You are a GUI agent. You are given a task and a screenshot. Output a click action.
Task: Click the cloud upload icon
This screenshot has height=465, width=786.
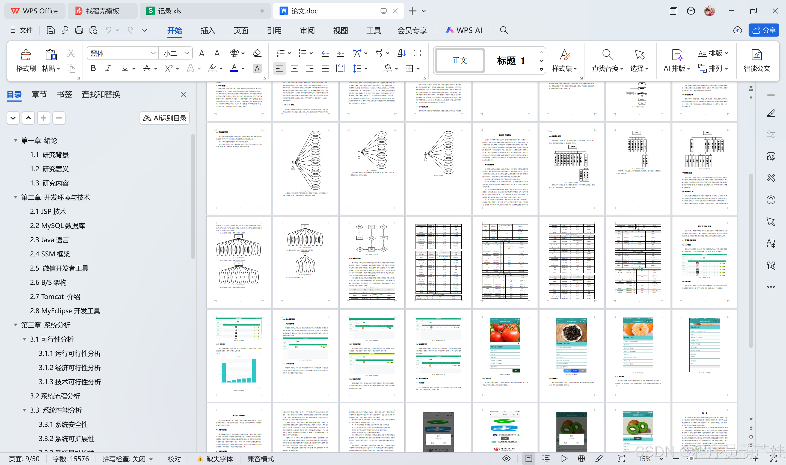[x=737, y=30]
